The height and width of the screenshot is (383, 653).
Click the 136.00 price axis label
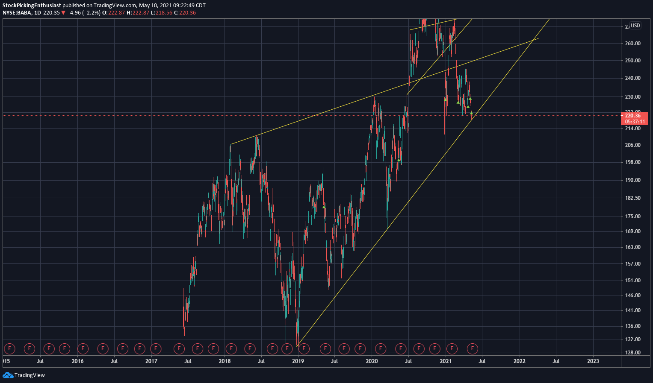tap(633, 326)
